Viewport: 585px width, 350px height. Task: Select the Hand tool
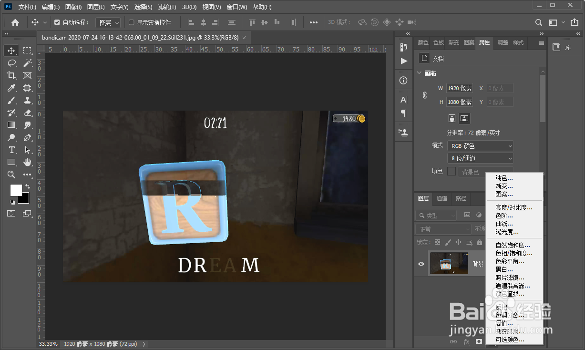28,162
